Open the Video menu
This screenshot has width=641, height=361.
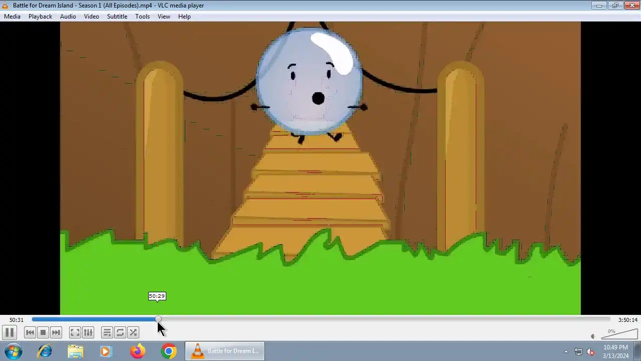(91, 17)
